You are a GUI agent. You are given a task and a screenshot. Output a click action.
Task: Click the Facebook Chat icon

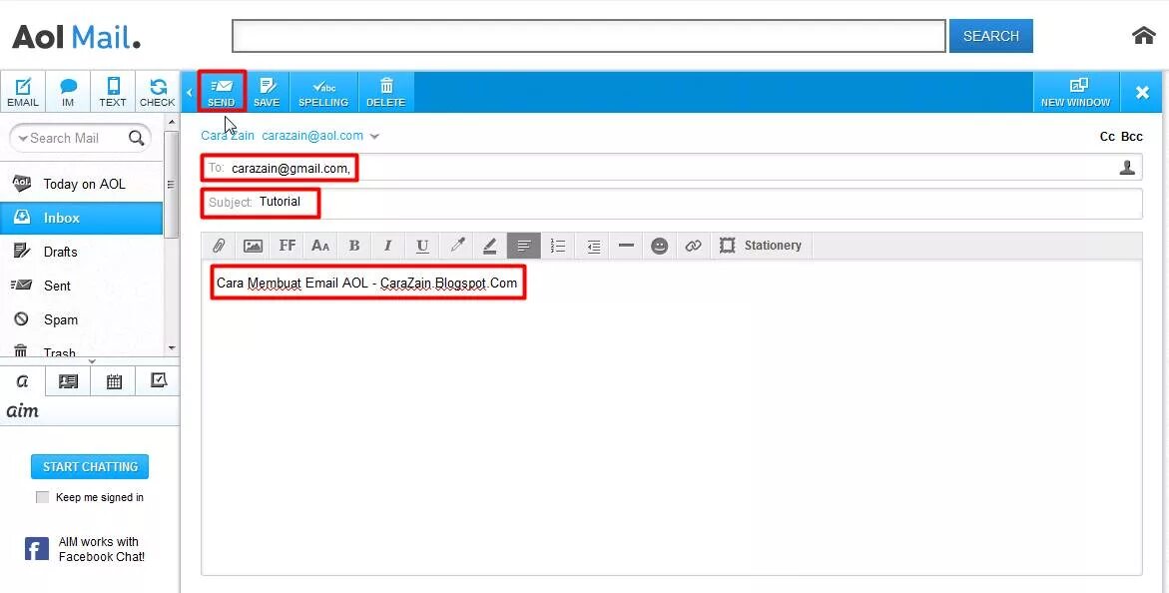click(37, 549)
